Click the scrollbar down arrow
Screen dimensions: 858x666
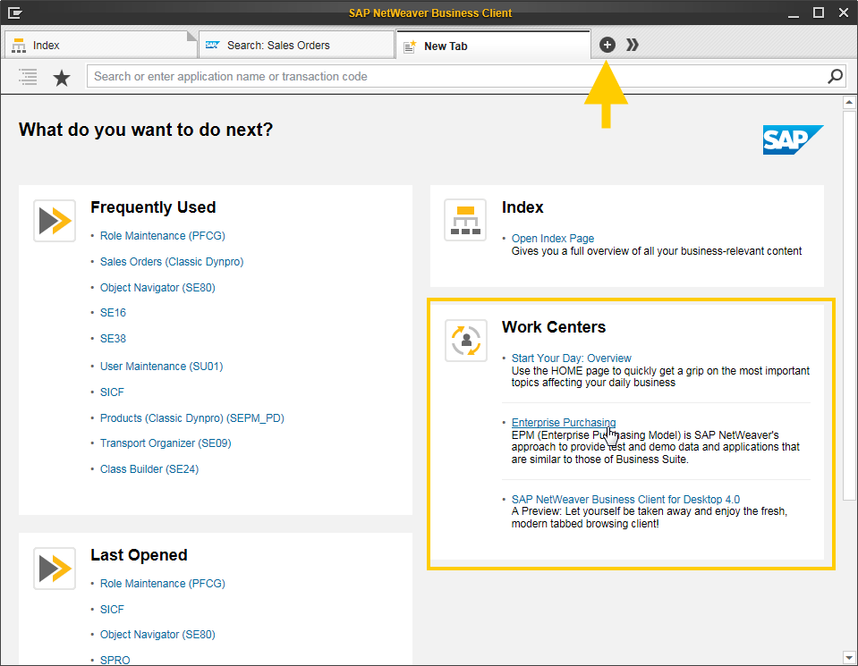point(849,657)
